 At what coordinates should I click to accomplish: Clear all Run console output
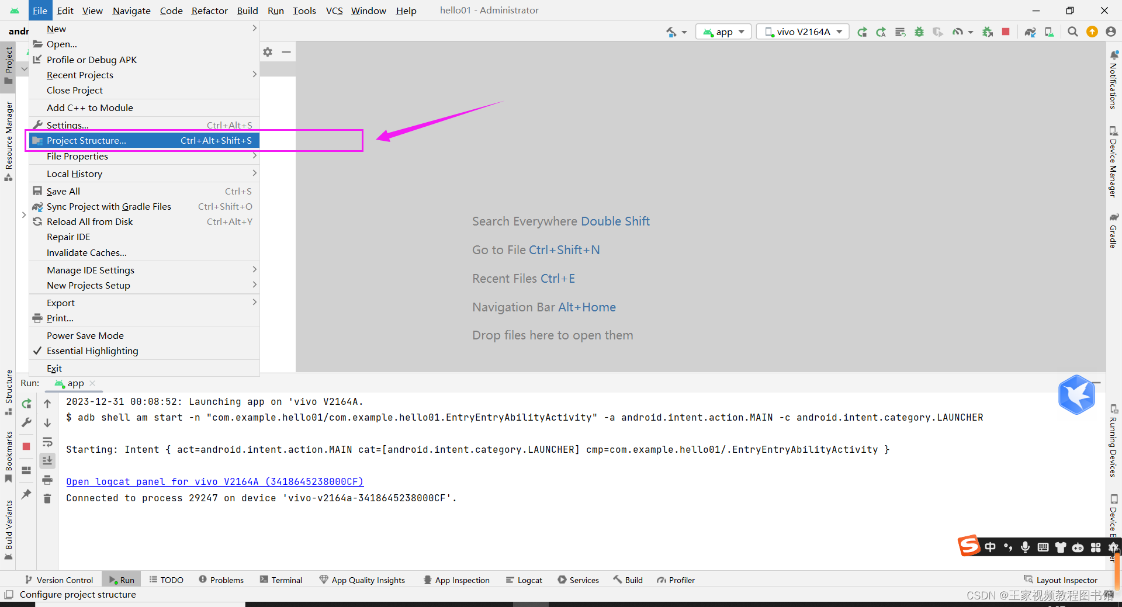(x=47, y=498)
